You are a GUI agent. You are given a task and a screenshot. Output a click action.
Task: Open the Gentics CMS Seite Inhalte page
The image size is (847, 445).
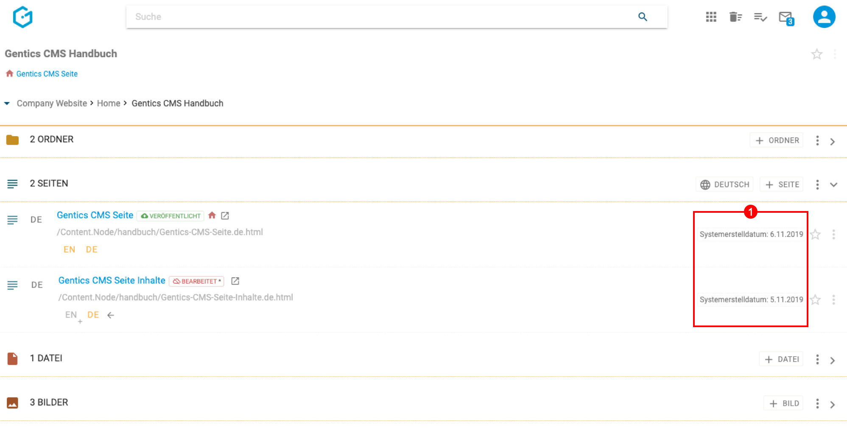(112, 281)
